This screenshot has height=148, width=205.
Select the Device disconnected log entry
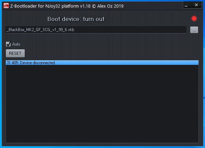click(102, 63)
